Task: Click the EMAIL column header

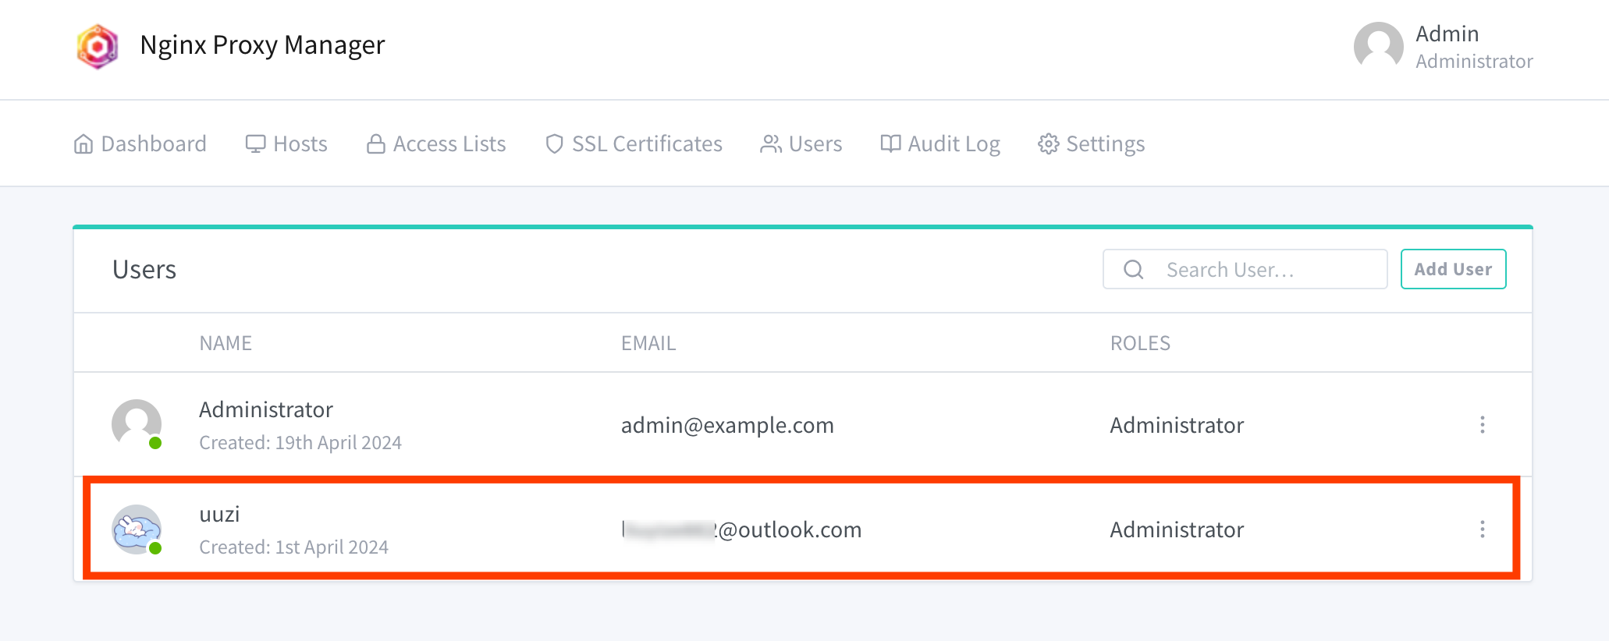Action: [x=648, y=343]
